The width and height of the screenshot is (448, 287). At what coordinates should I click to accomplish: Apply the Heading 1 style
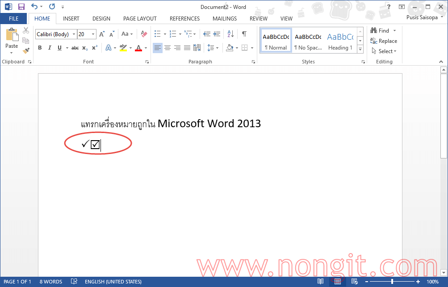pos(340,41)
